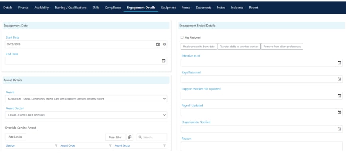Open the Availability tab

click(42, 8)
